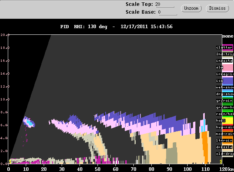Click the 120km x-axis label

click(x=226, y=169)
